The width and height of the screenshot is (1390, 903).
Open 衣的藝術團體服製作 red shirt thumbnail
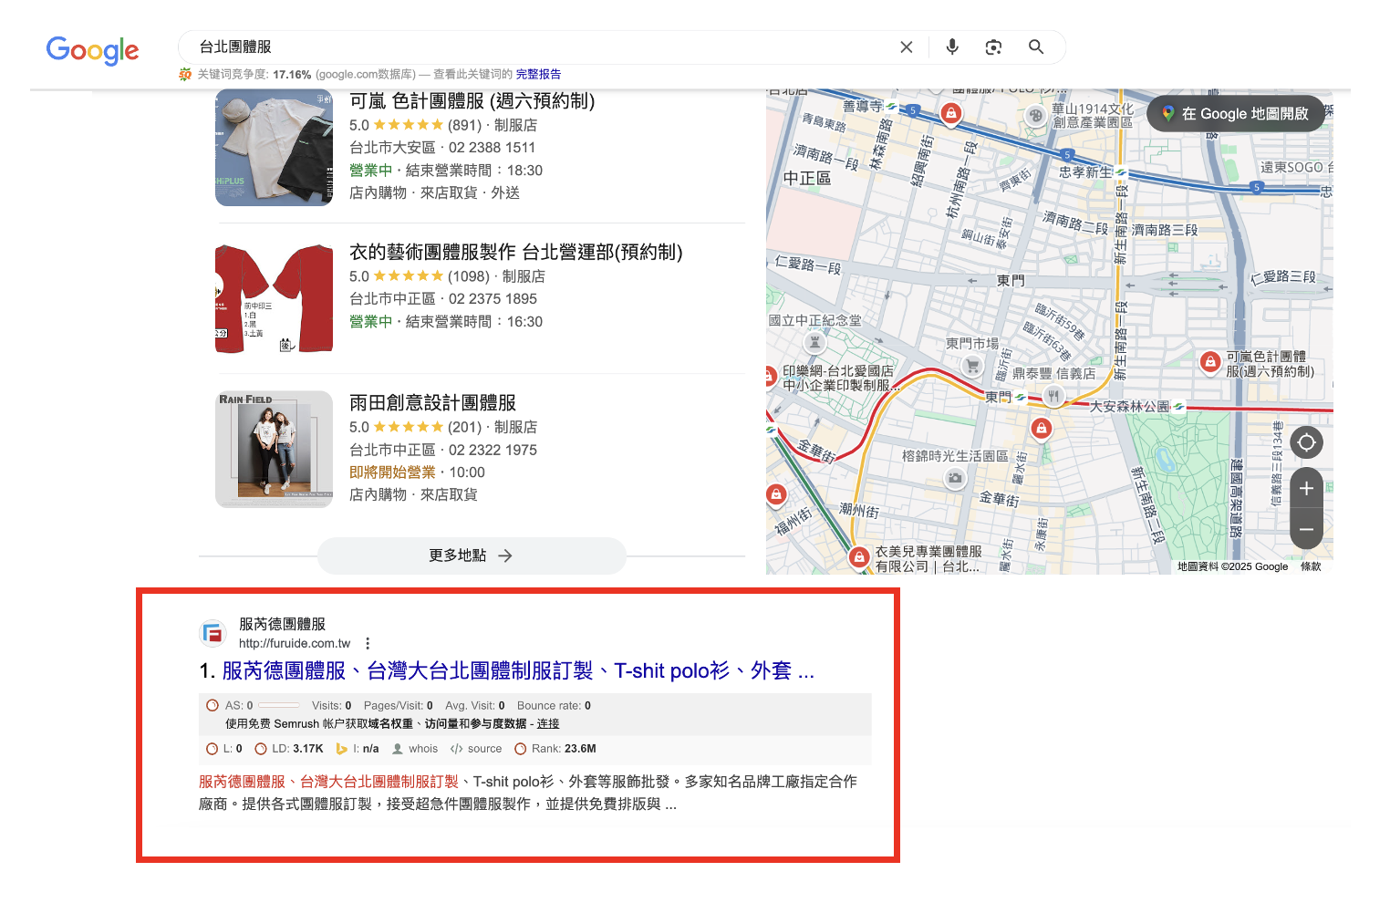click(275, 298)
